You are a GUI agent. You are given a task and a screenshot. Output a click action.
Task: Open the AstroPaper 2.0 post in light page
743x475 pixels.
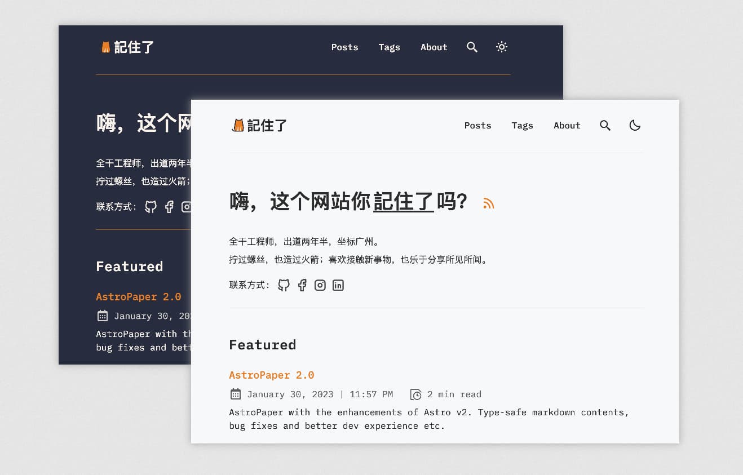pyautogui.click(x=271, y=375)
